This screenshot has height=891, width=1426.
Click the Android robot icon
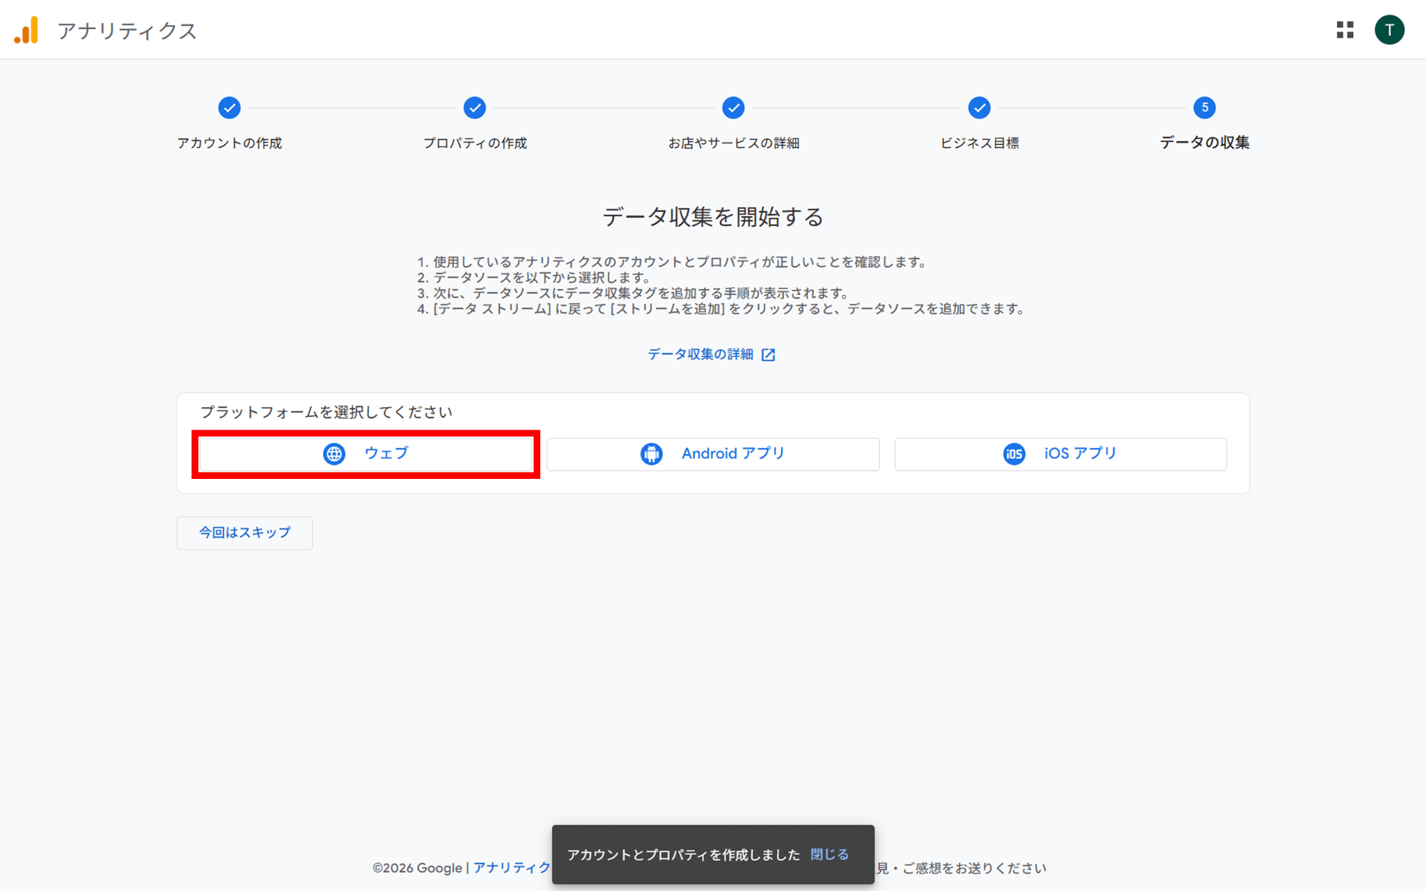point(651,454)
